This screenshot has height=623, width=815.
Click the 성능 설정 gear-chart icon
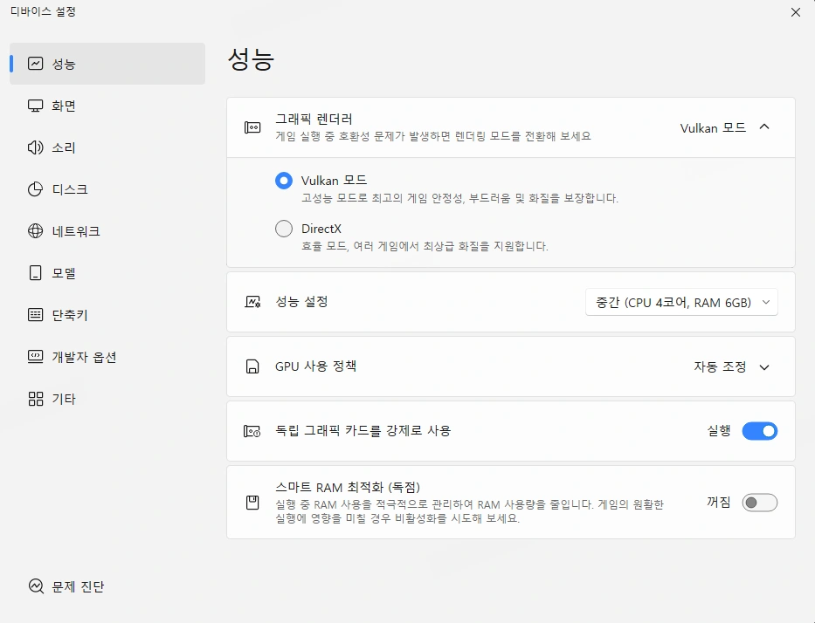coord(252,302)
